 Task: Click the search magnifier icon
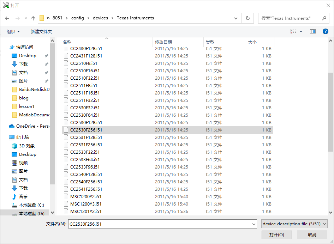[324, 18]
